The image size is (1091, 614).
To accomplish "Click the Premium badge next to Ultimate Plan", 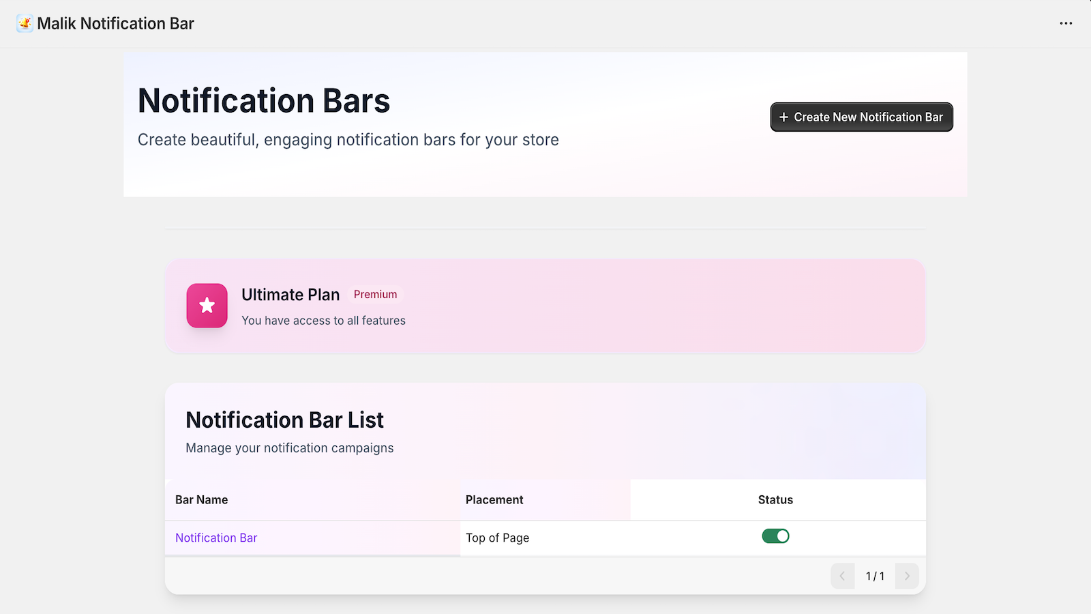I will pyautogui.click(x=375, y=294).
